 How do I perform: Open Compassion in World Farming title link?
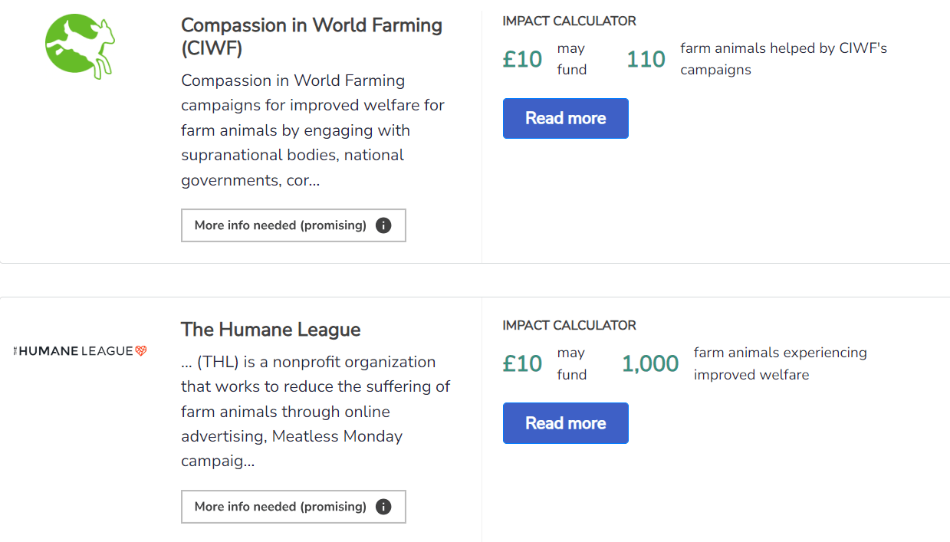311,36
